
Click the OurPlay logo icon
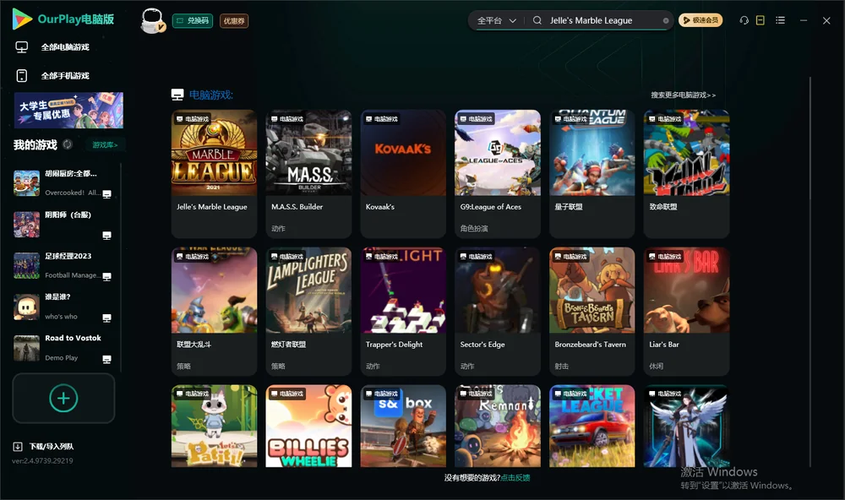[22, 19]
